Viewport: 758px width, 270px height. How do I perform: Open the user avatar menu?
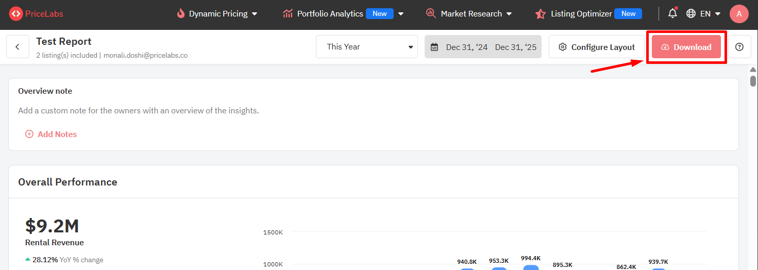739,14
